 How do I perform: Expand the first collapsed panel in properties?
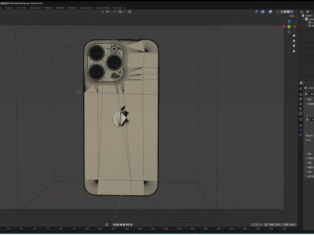pos(307,99)
